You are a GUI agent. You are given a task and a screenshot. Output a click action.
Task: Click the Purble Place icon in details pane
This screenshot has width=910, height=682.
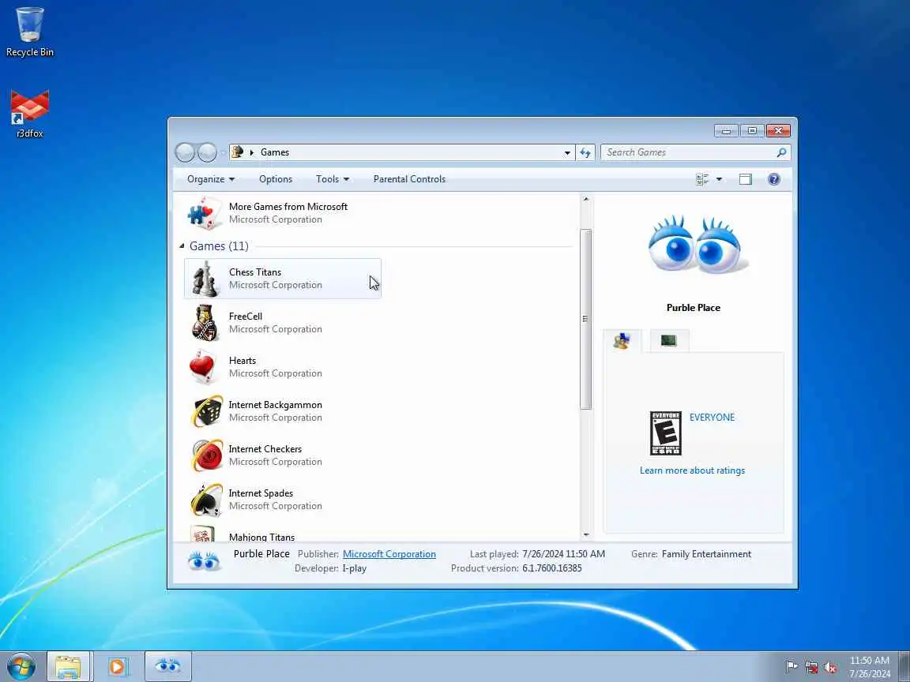point(204,560)
